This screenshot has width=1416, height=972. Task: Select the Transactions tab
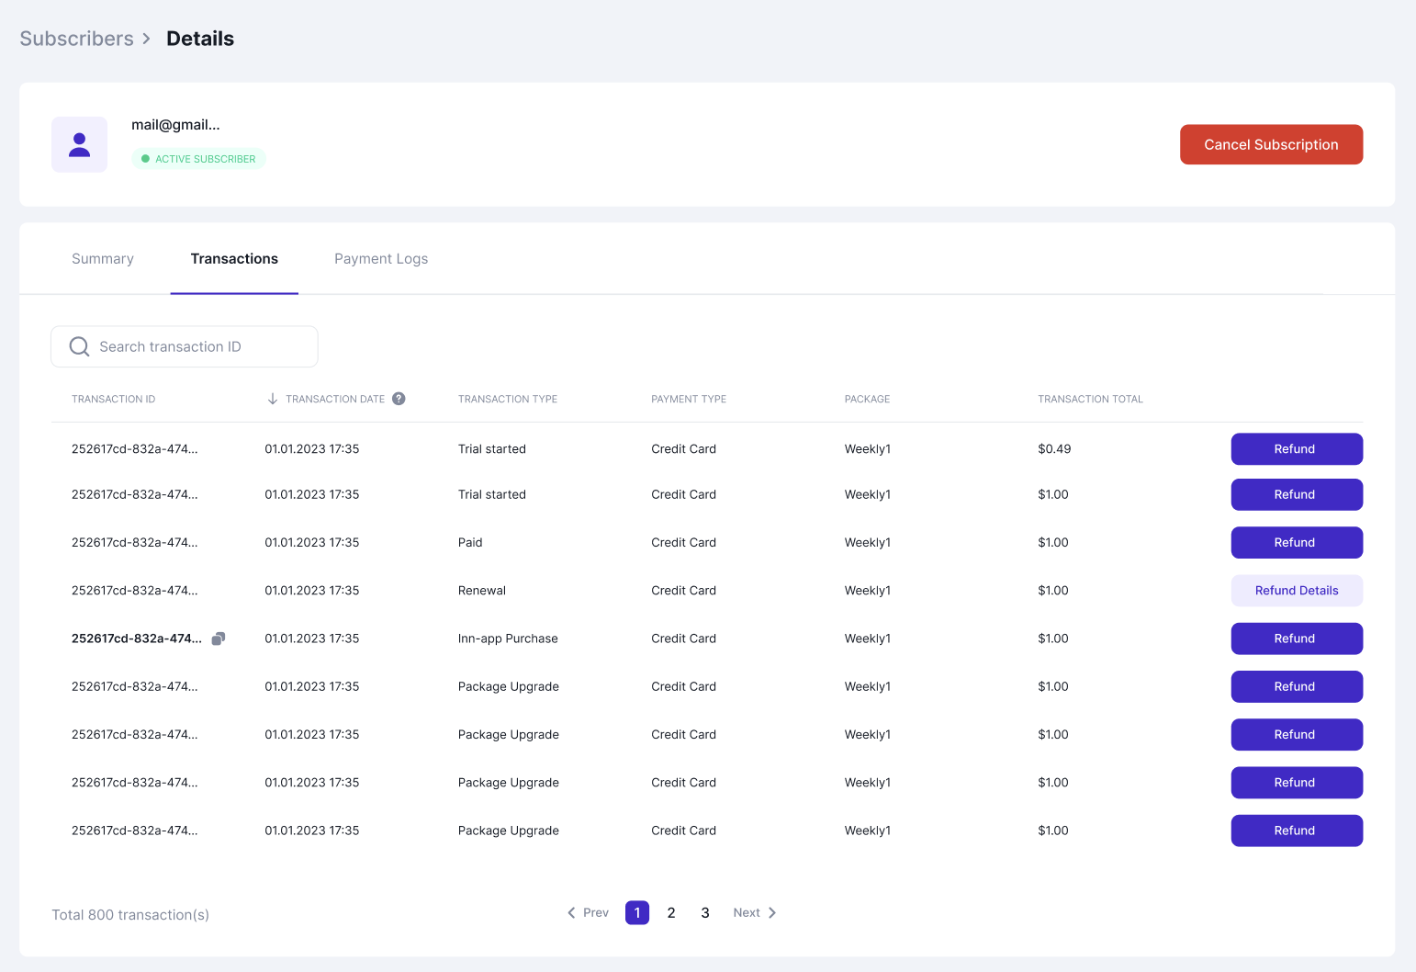point(234,259)
